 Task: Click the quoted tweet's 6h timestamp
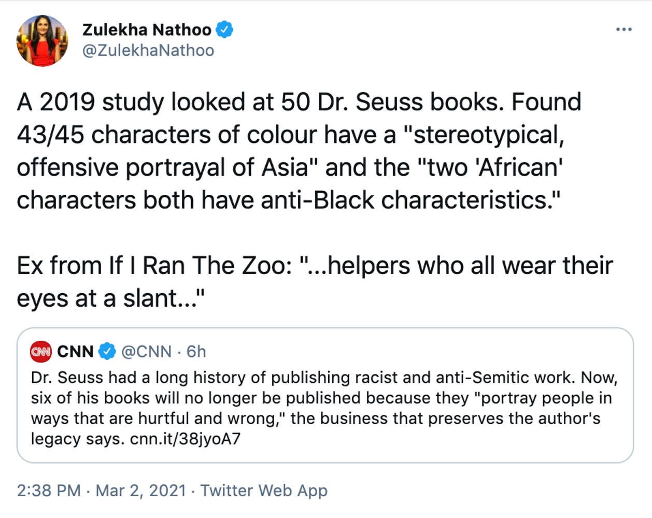coord(196,352)
